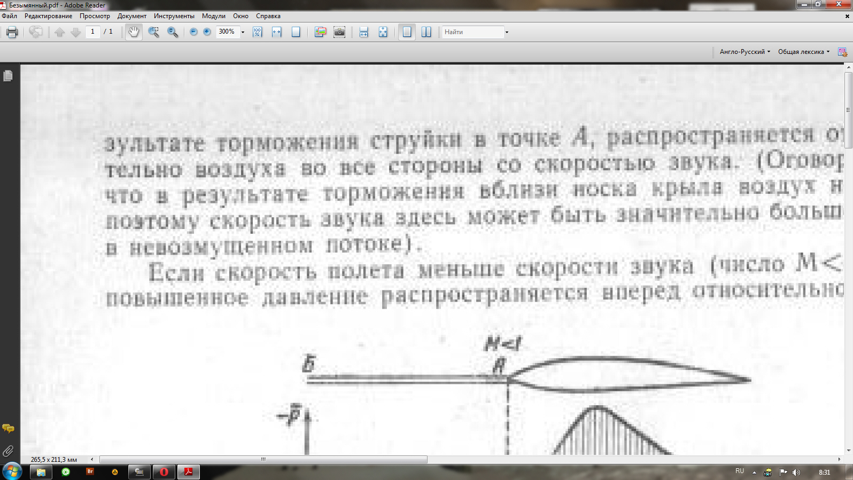The width and height of the screenshot is (853, 480).
Task: Open the Окно menu
Action: point(241,16)
